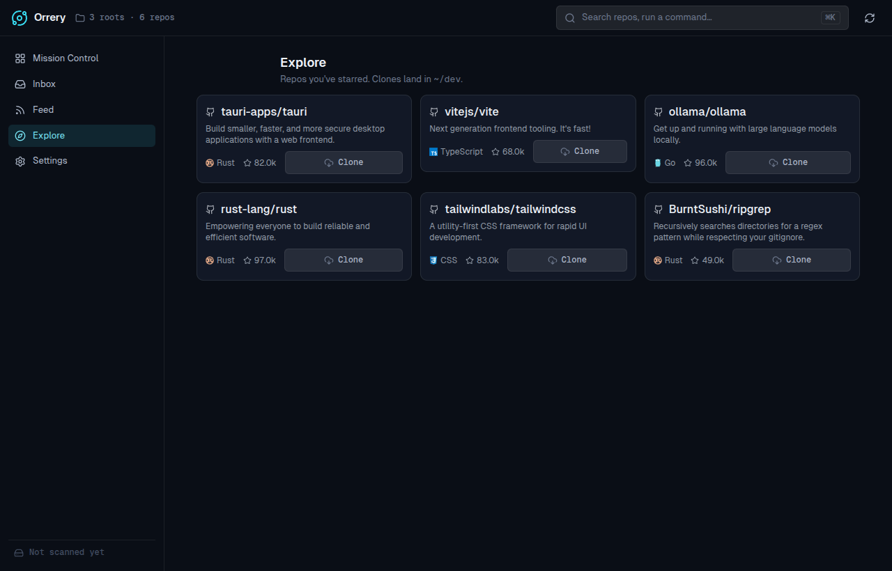Click GitHub icon next to tailwindlabs/tailwindcss
892x571 pixels.
tap(434, 210)
